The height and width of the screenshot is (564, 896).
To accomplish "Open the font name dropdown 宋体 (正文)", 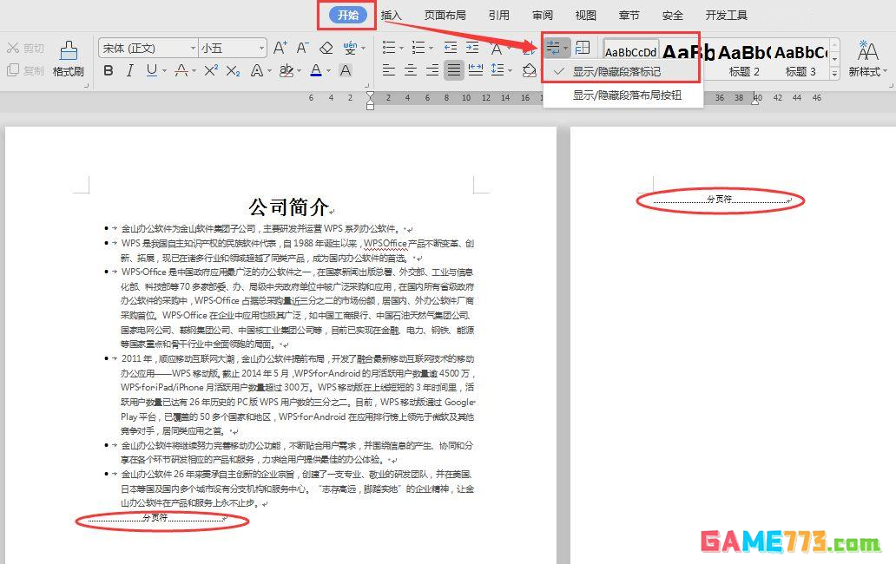I will pos(148,48).
